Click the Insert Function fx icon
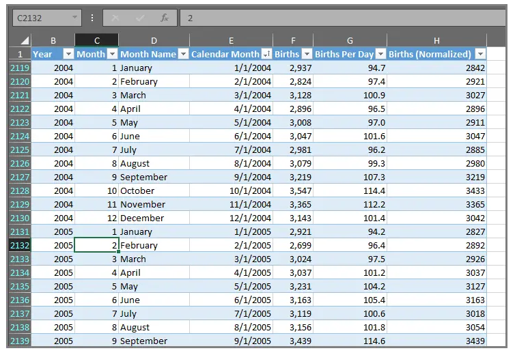515x355 pixels. click(x=164, y=18)
